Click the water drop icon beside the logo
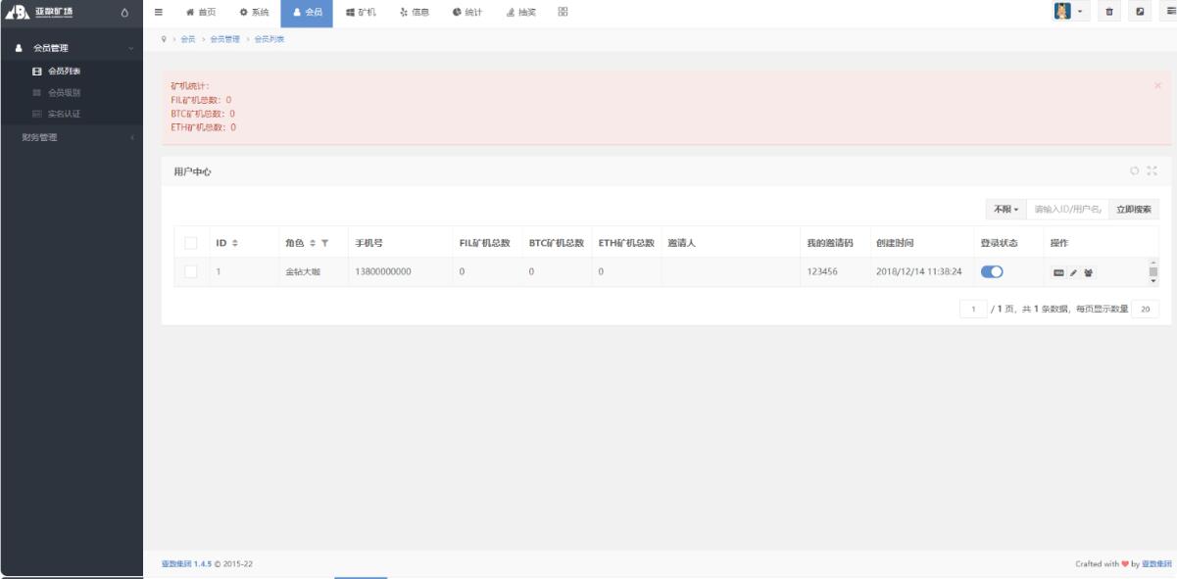This screenshot has width=1177, height=579. 124,12
